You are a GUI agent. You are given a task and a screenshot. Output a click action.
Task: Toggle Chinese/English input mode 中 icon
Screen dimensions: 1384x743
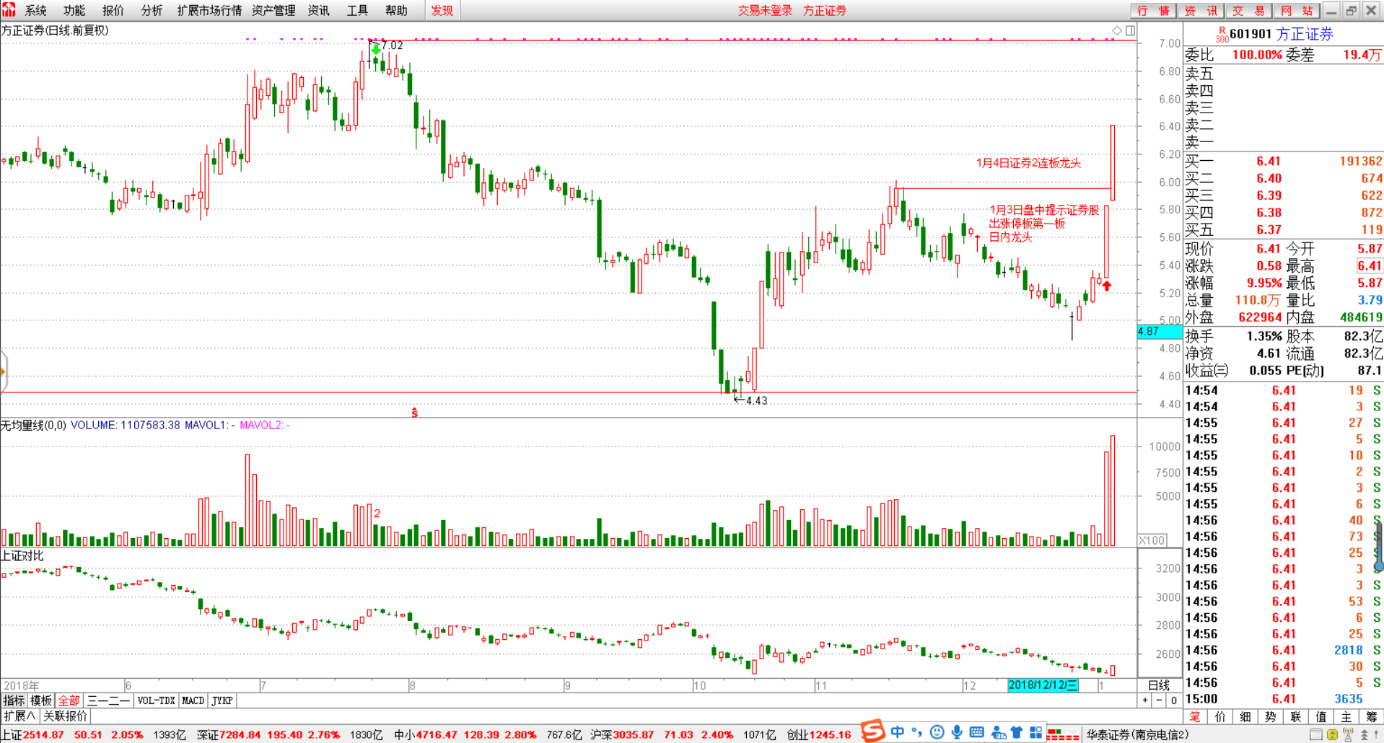click(897, 732)
